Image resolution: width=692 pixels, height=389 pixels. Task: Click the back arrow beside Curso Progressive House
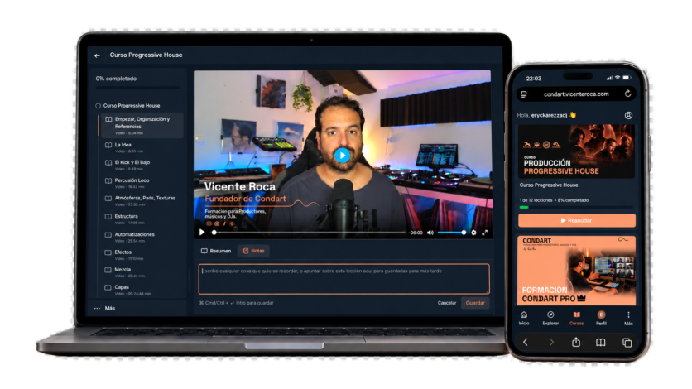(x=97, y=55)
